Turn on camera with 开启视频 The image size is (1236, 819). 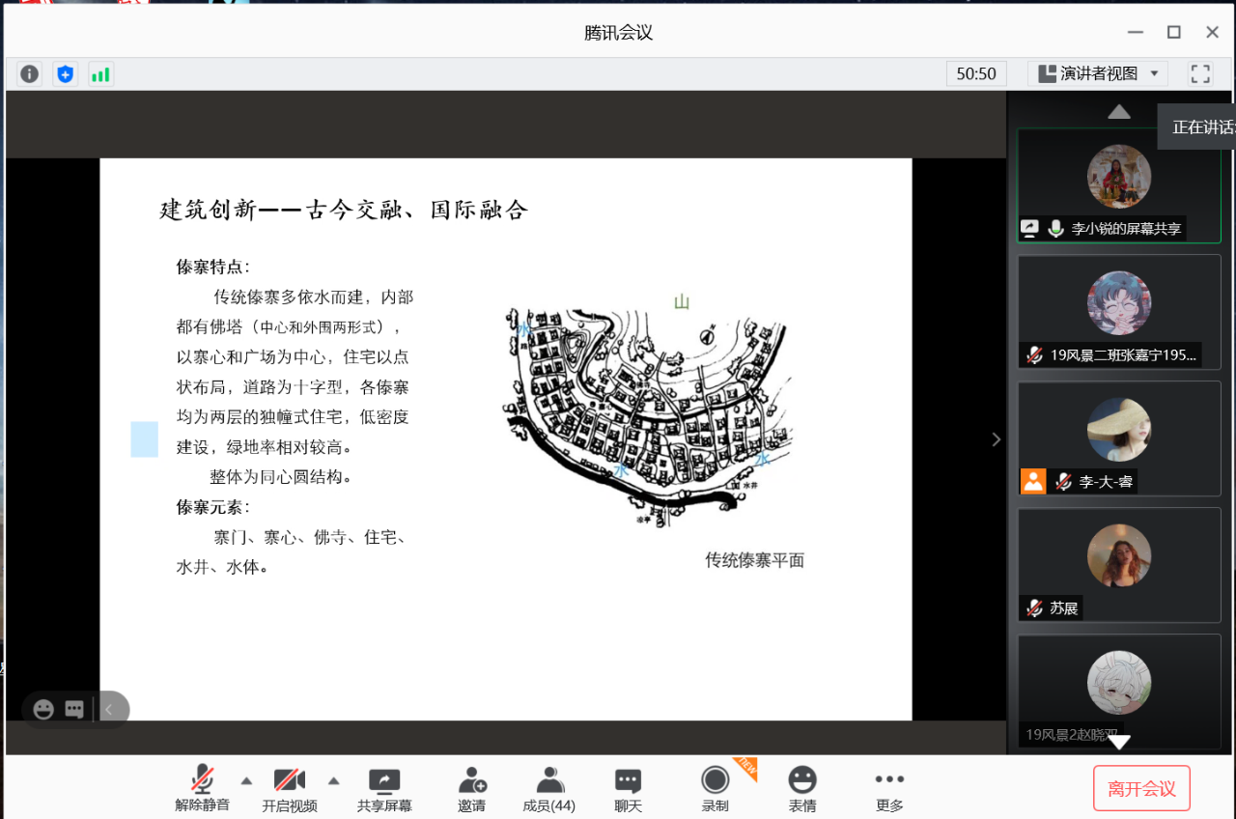pyautogui.click(x=290, y=788)
